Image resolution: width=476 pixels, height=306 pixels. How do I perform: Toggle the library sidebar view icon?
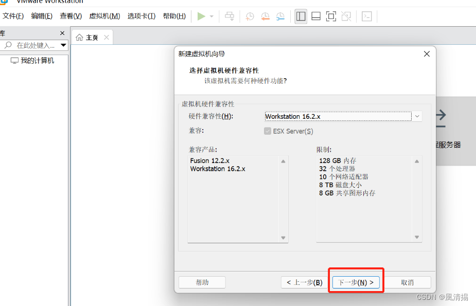(x=301, y=16)
